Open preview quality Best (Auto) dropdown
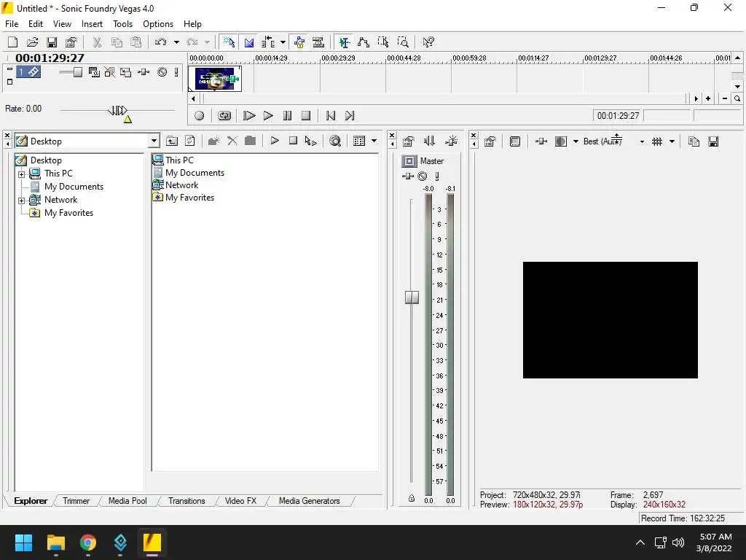This screenshot has width=746, height=560. click(641, 141)
